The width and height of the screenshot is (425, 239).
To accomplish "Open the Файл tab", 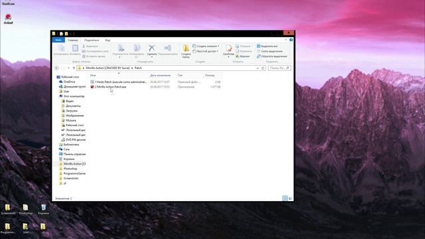I will pos(58,40).
